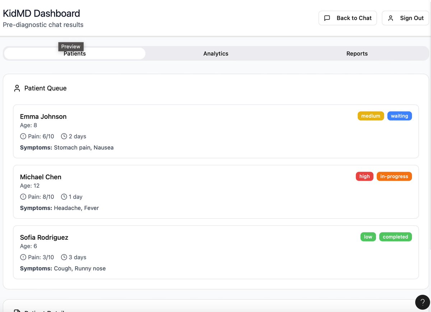Switch to the Patients tab

pyautogui.click(x=75, y=54)
